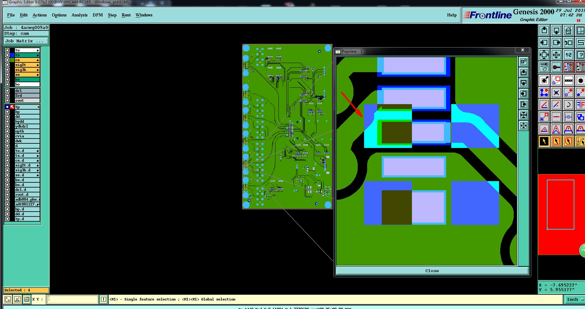585x309 pixels.
Task: Select layer name 'sig2t.d' in layer list
Action: (x=27, y=165)
